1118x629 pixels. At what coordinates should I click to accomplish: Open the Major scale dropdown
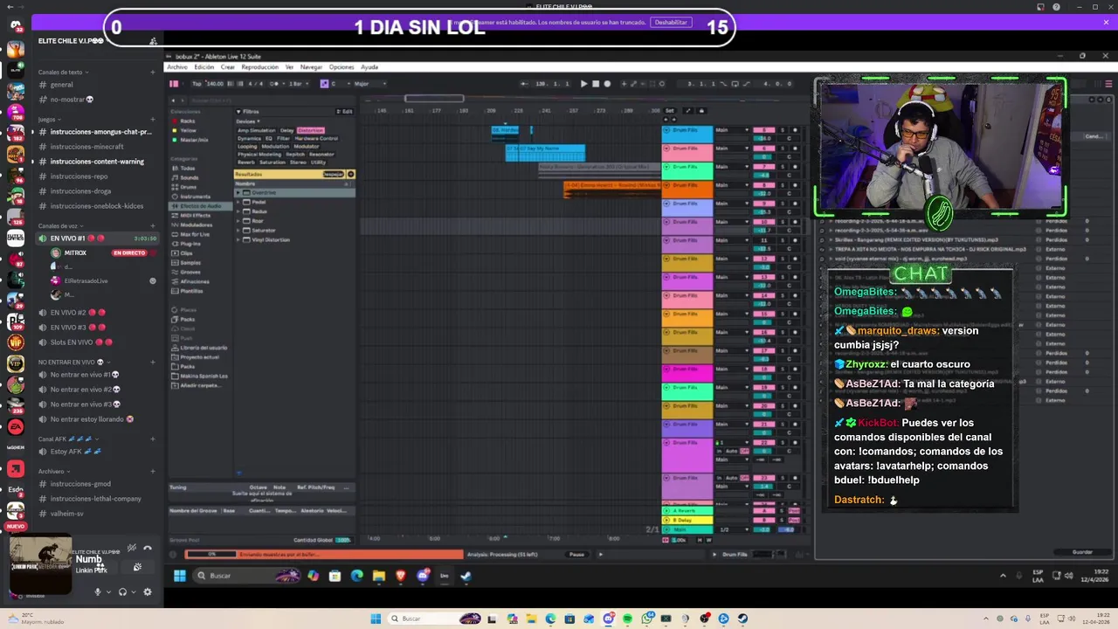pos(369,84)
